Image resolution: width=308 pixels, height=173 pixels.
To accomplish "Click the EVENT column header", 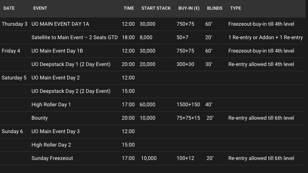I will [40, 8].
